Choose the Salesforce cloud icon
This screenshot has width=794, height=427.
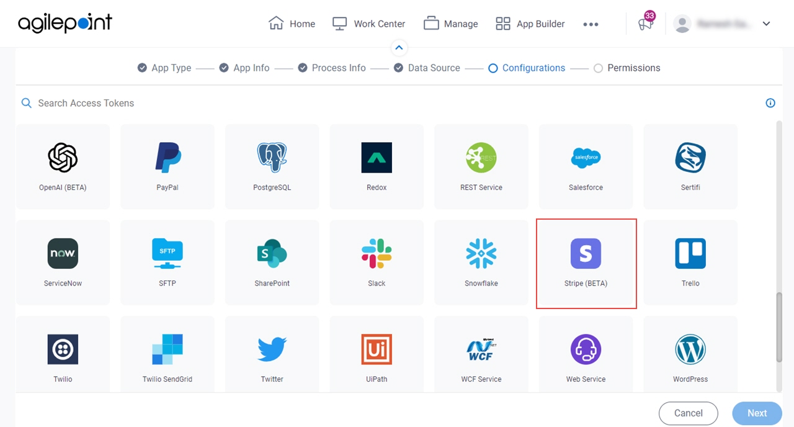586,158
